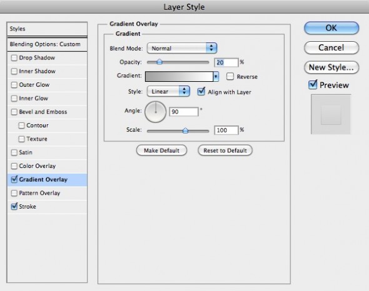The height and width of the screenshot is (291, 369).
Task: Click the OK button
Action: click(331, 28)
